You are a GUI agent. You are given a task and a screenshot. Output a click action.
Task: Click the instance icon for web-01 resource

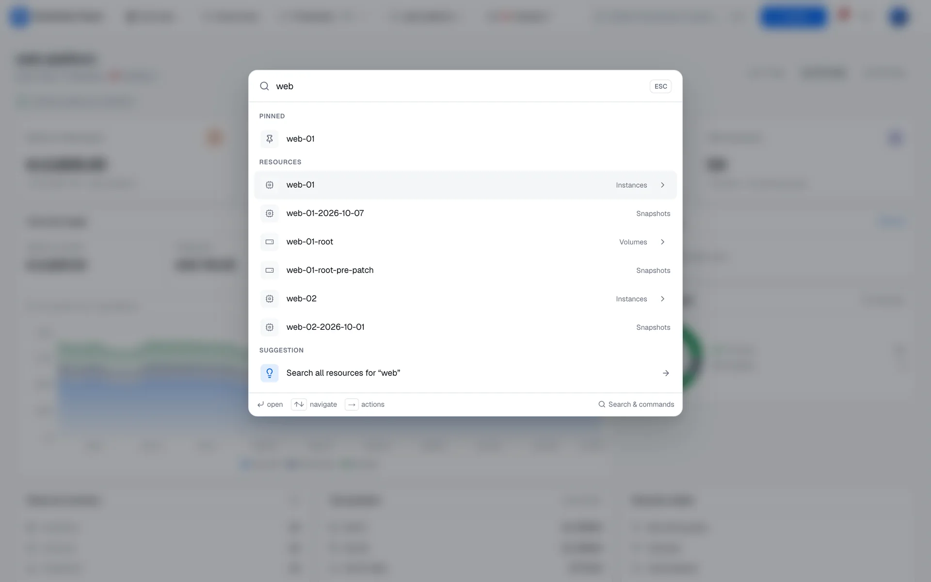270,185
